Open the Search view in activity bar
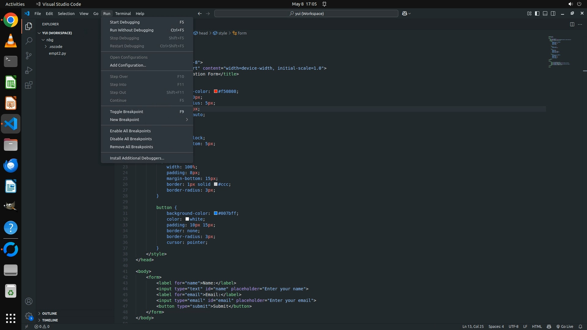587x330 pixels. click(29, 41)
